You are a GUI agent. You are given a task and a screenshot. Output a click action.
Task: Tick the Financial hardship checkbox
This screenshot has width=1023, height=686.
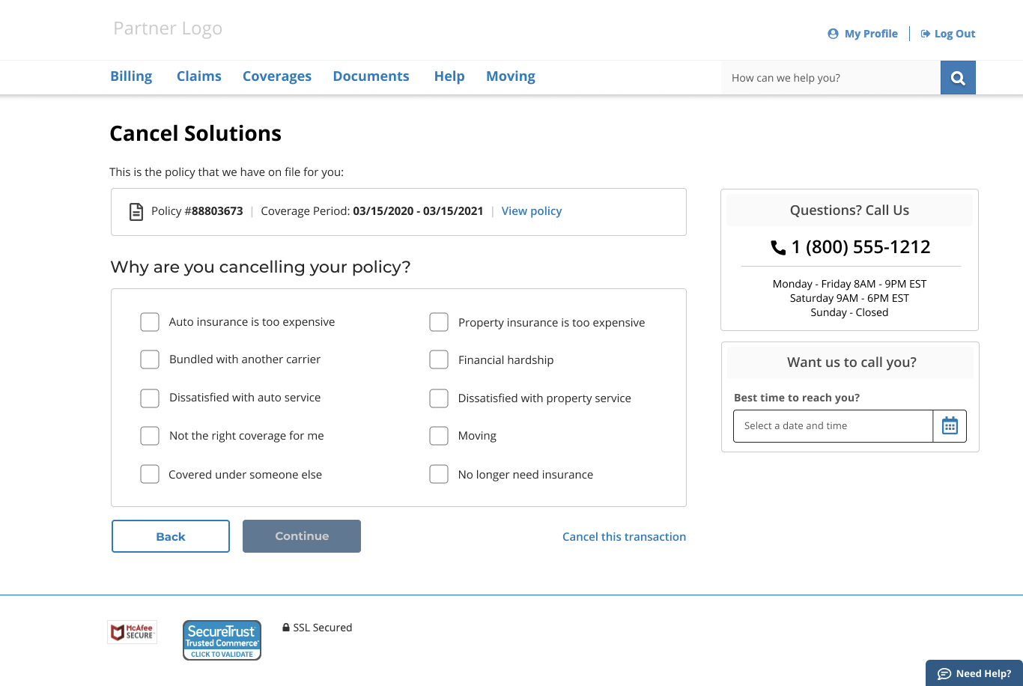pyautogui.click(x=439, y=360)
